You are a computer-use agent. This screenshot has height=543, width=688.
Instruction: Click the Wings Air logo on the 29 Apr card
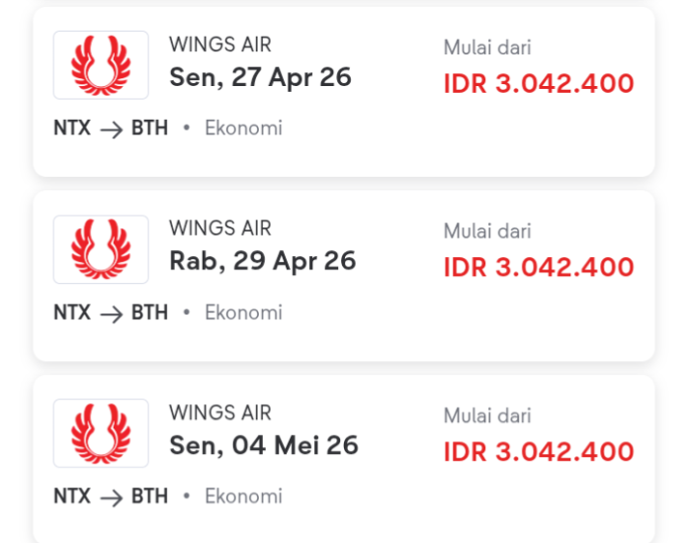101,249
